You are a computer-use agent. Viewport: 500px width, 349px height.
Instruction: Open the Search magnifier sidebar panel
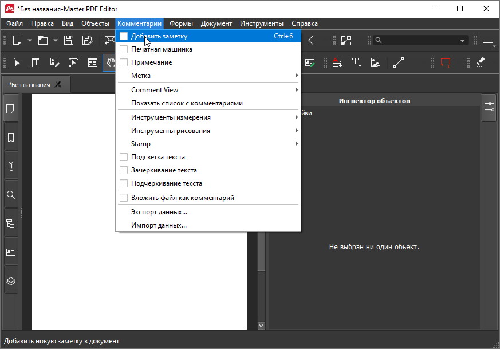click(11, 195)
